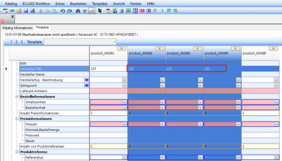
Task: Open Inhaltseinheit dropdown for product_000001
Action: click(124, 102)
